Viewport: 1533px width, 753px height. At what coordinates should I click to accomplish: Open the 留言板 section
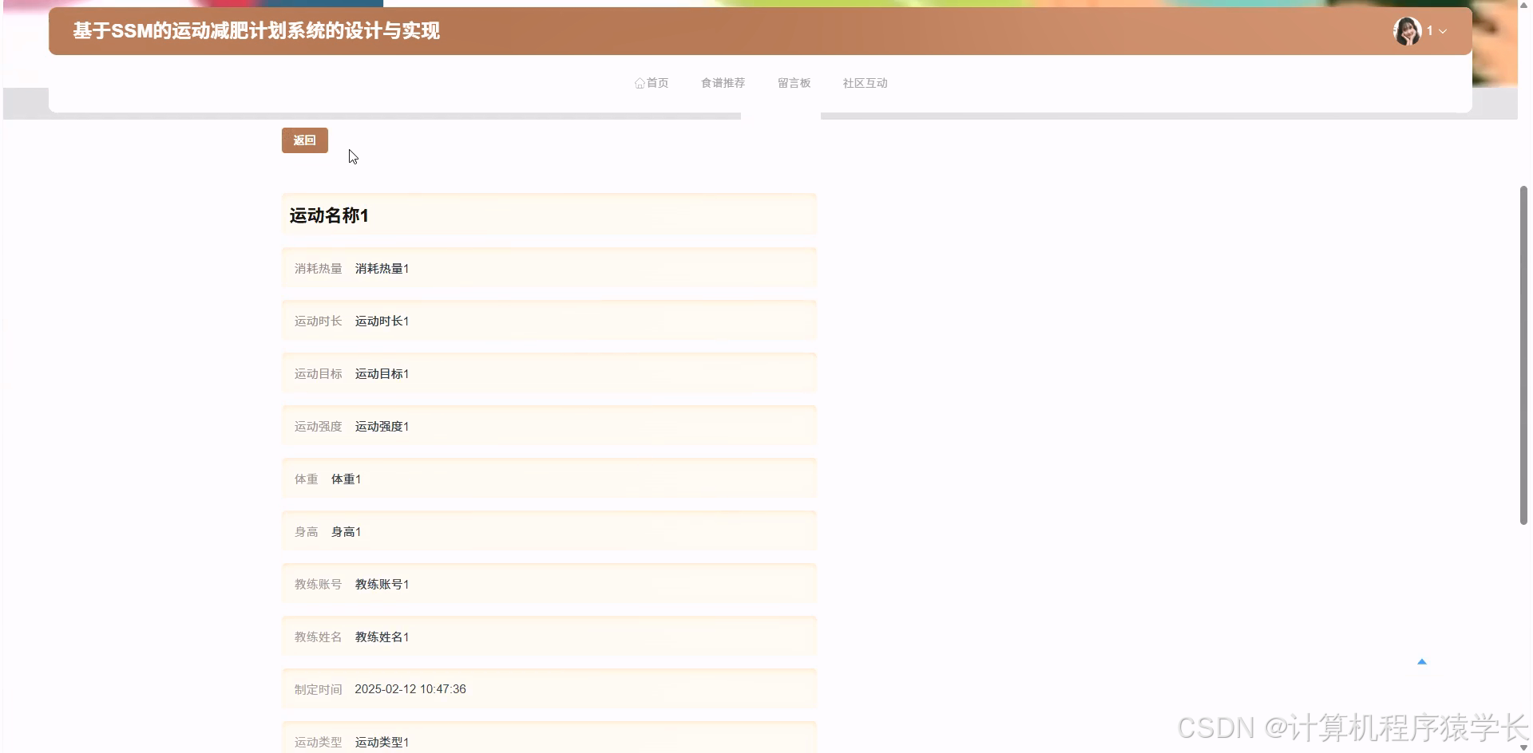[794, 83]
